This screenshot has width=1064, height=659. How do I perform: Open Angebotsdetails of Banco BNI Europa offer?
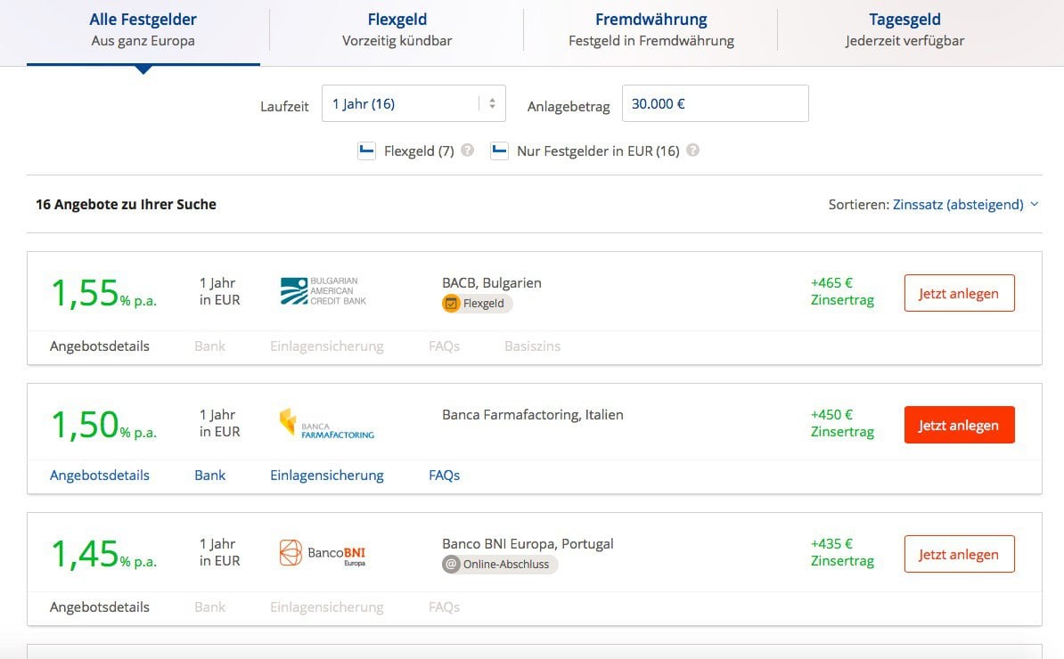(100, 606)
